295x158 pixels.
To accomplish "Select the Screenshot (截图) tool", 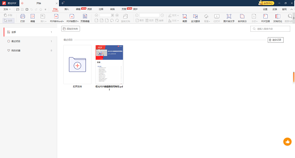I will 185,18.
